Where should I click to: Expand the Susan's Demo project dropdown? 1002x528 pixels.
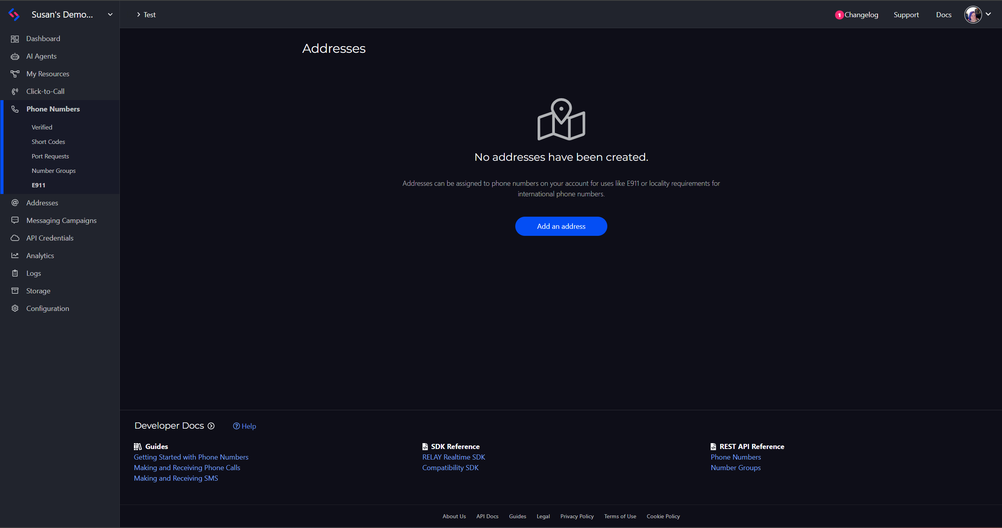point(110,14)
